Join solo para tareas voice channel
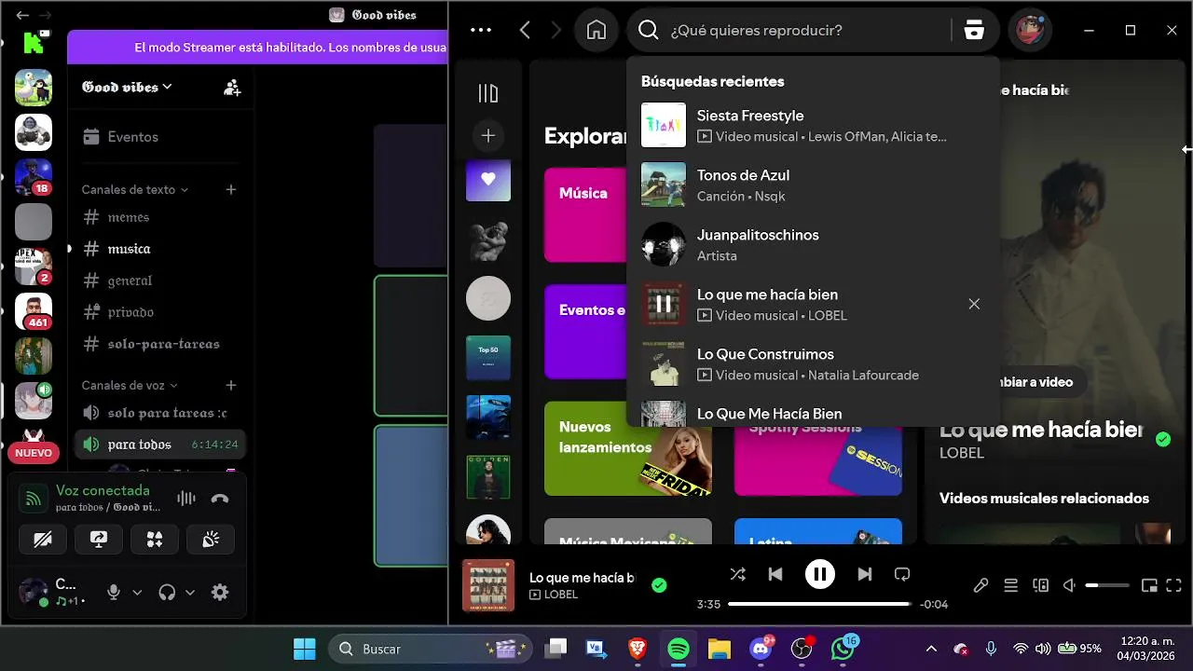 pyautogui.click(x=158, y=413)
